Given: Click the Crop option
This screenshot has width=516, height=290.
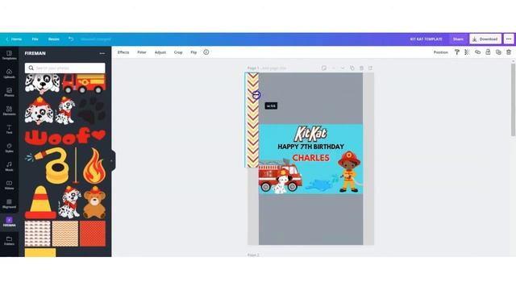Looking at the screenshot, I should [x=178, y=52].
